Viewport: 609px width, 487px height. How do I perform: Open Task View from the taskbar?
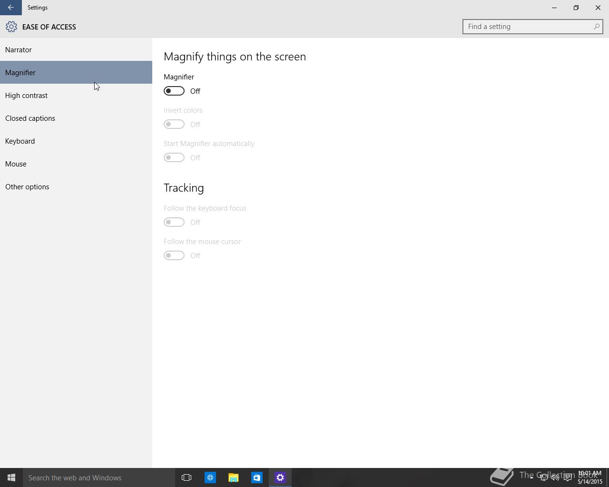pyautogui.click(x=187, y=477)
